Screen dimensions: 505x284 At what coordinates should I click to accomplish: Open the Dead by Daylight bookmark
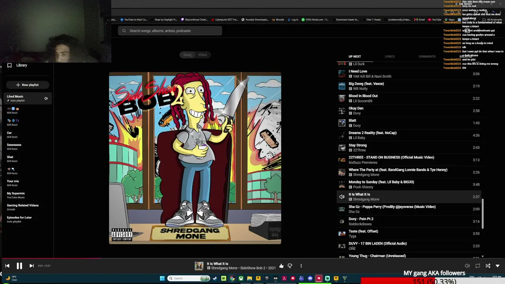coord(164,20)
